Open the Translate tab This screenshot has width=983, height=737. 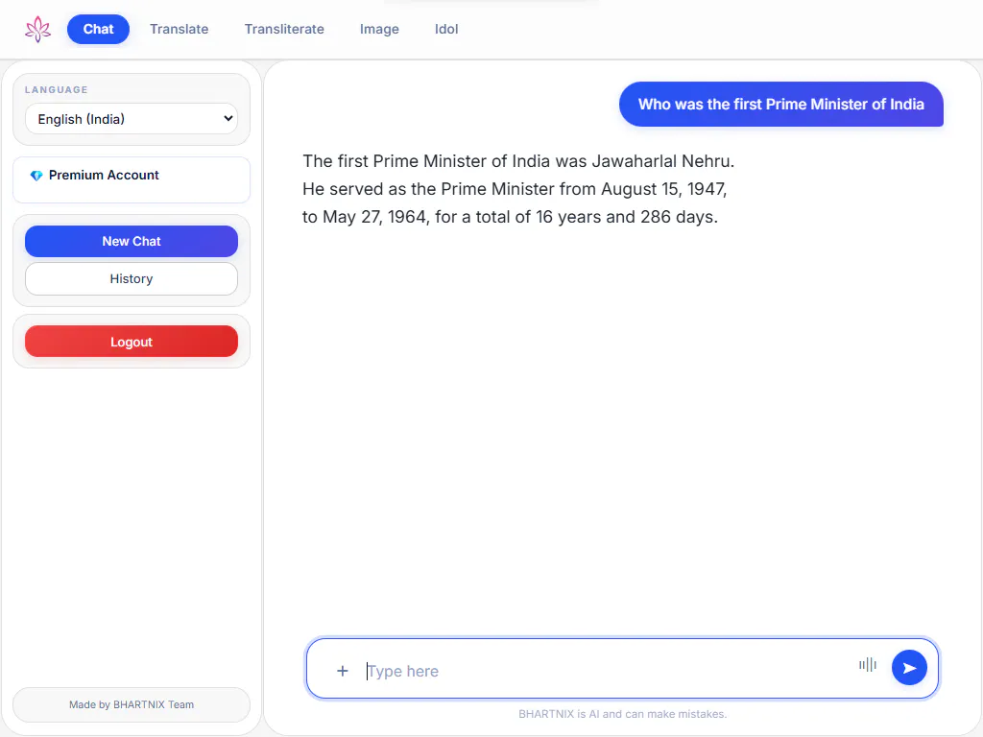(180, 30)
